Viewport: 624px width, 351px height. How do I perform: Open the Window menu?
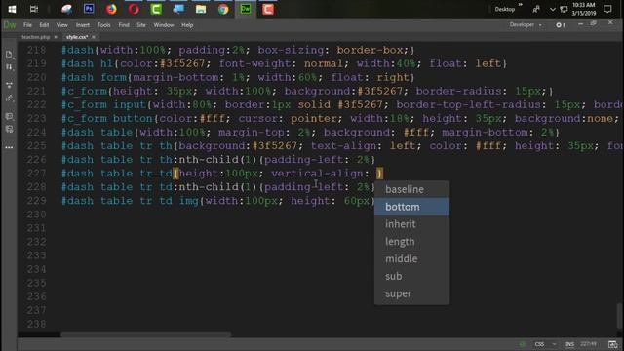click(x=164, y=25)
